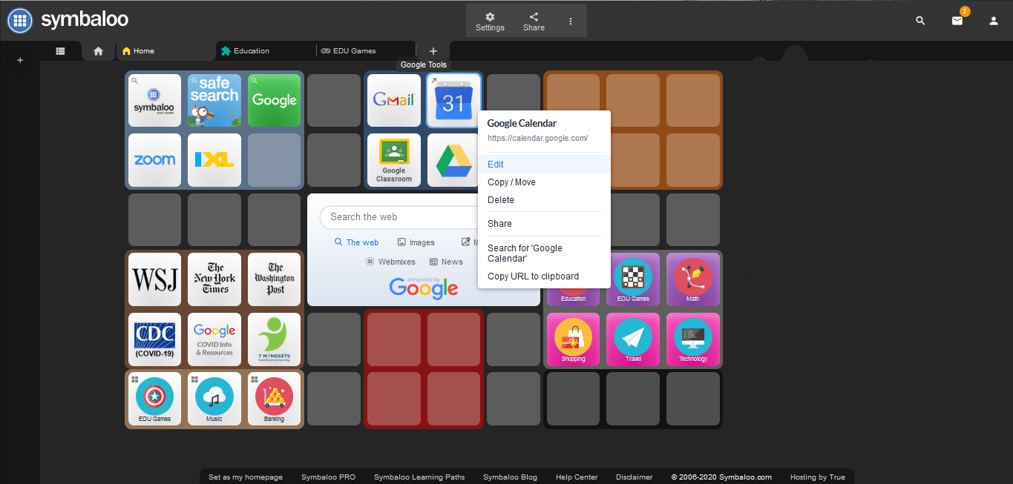The image size is (1013, 484).
Task: Switch to the EDU Games tab
Action: (x=354, y=51)
